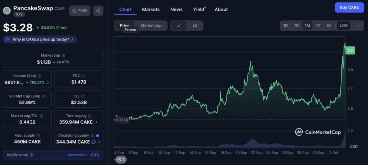Click the Buy CAKE button
The height and width of the screenshot is (165, 368).
[349, 8]
